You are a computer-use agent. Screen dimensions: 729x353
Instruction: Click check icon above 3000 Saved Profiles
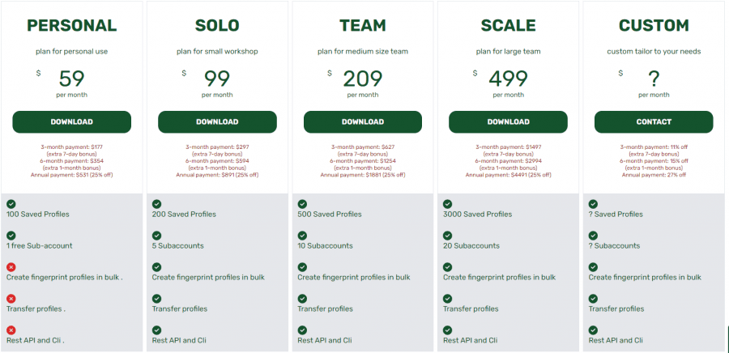click(448, 204)
